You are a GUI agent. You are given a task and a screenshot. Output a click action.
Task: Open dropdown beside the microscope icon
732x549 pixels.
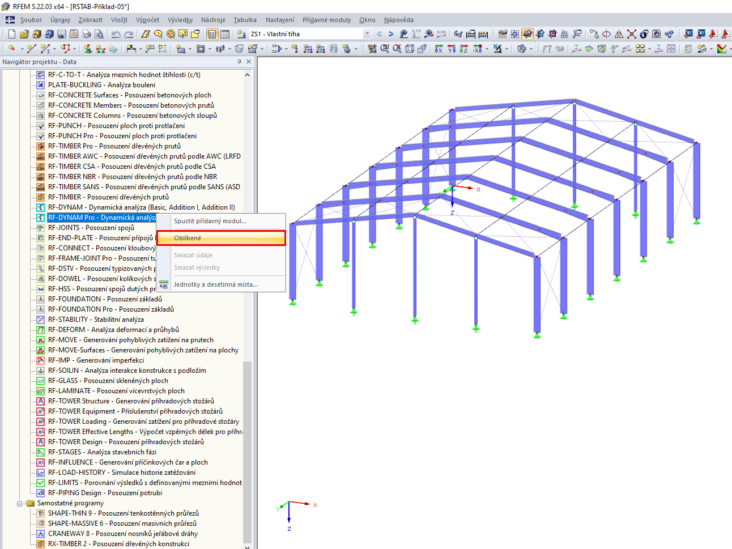tap(507, 49)
